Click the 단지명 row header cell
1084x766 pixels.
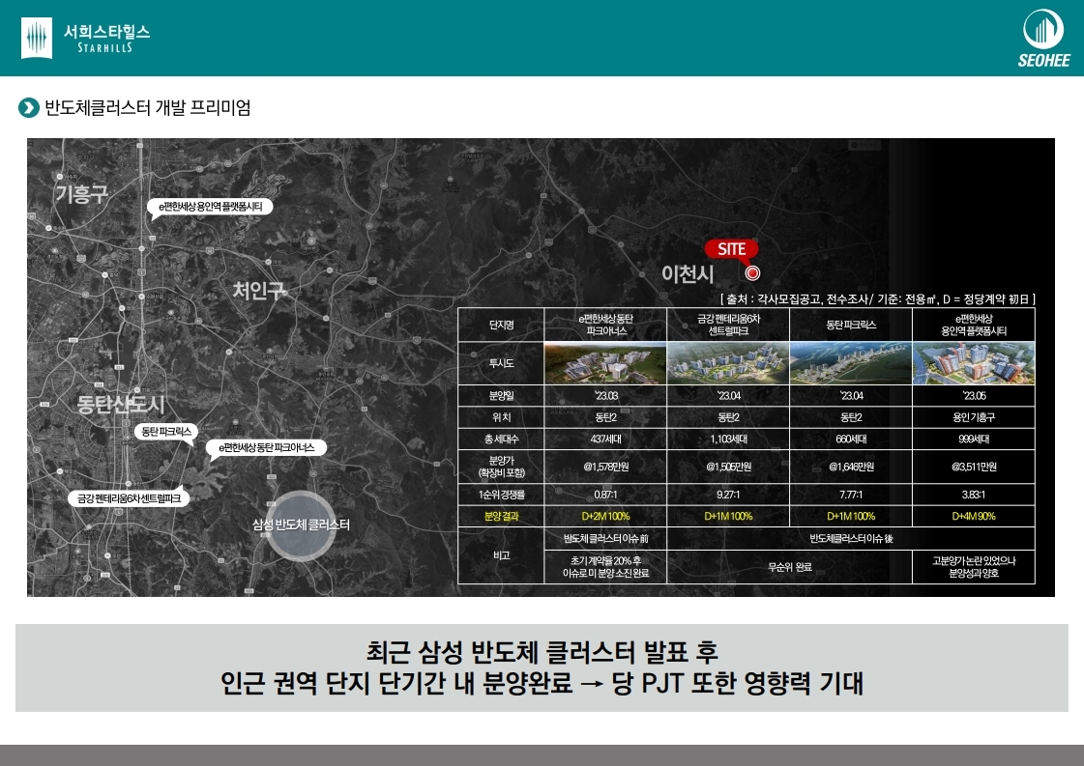pos(501,325)
